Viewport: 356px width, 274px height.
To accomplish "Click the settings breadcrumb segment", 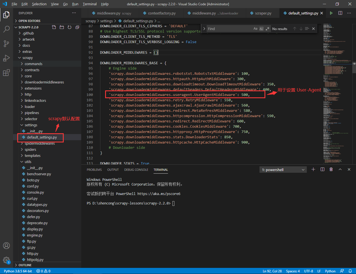I will coord(107,21).
